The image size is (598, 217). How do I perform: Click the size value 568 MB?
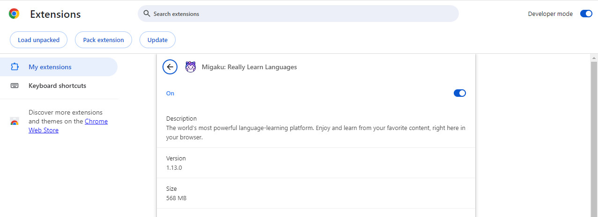click(176, 198)
